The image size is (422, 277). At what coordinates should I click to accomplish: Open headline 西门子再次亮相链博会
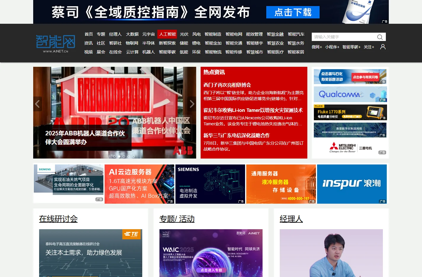tap(227, 85)
